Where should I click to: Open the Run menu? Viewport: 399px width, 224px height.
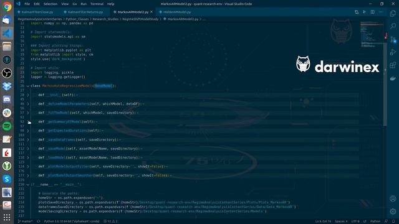click(x=84, y=4)
